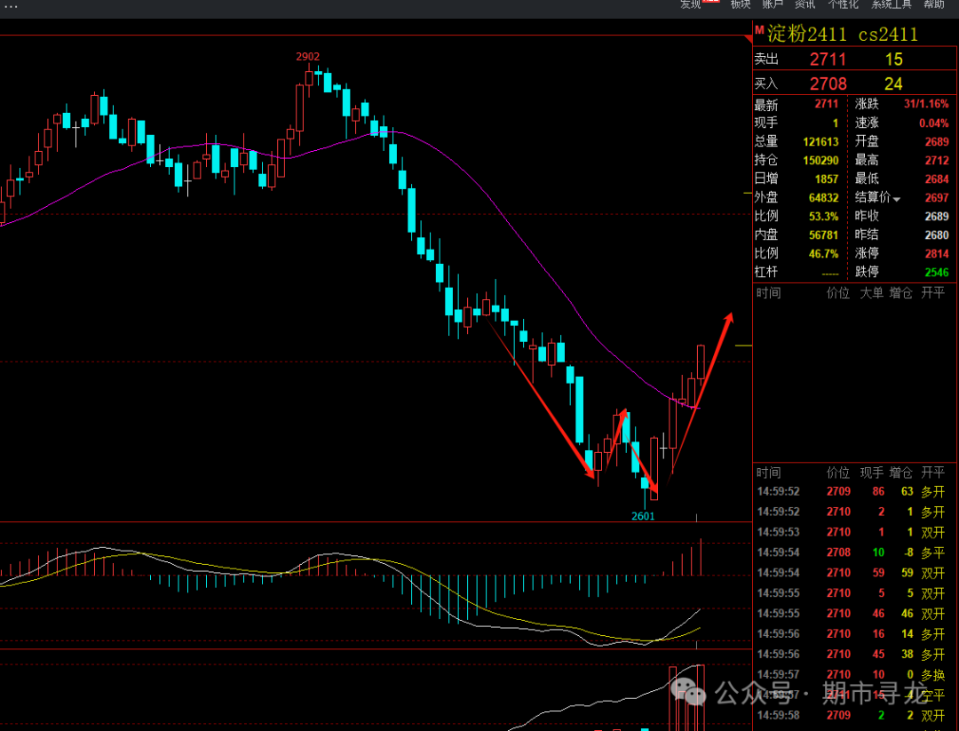Click the 2902 high price label on chart

click(x=307, y=56)
